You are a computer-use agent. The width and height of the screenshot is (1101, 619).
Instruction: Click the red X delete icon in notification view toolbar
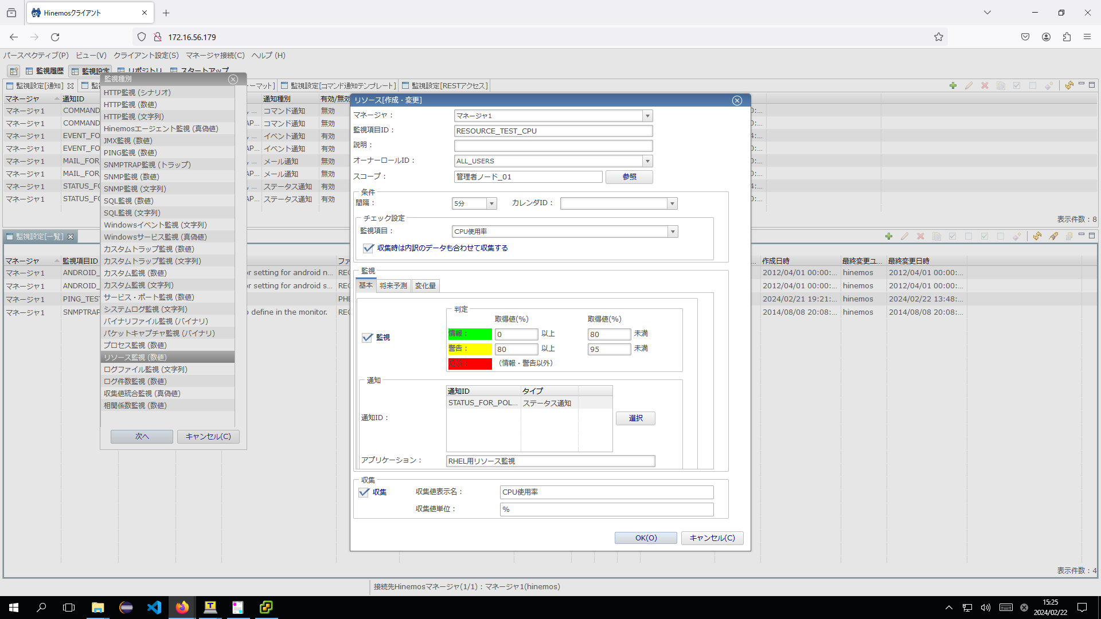point(985,85)
